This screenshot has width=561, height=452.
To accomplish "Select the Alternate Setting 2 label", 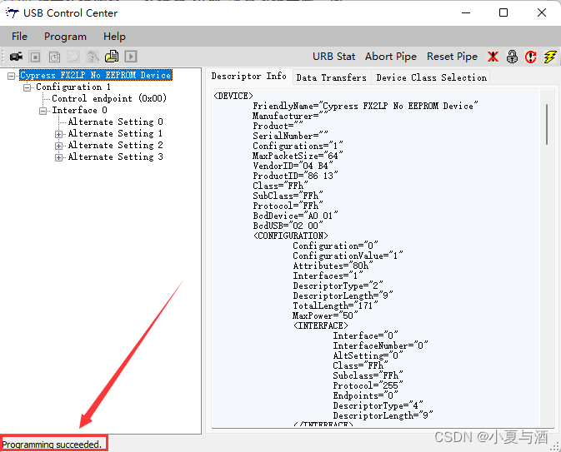I will pyautogui.click(x=115, y=145).
